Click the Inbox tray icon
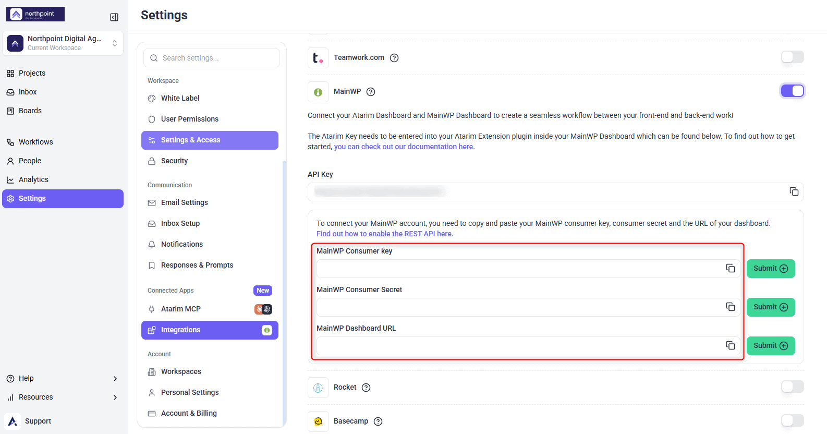Viewport: 827px width, 434px height. click(10, 92)
